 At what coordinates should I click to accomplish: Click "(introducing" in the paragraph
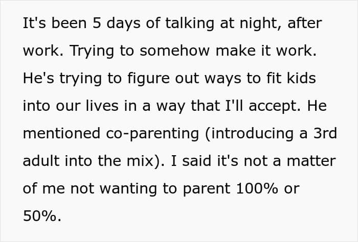(x=249, y=134)
